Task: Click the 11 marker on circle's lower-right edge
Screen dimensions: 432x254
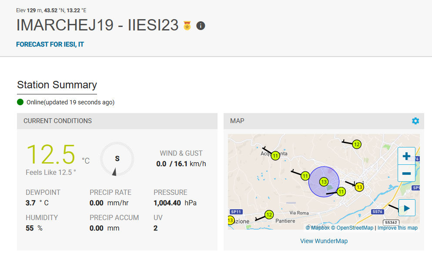Action: coord(341,191)
